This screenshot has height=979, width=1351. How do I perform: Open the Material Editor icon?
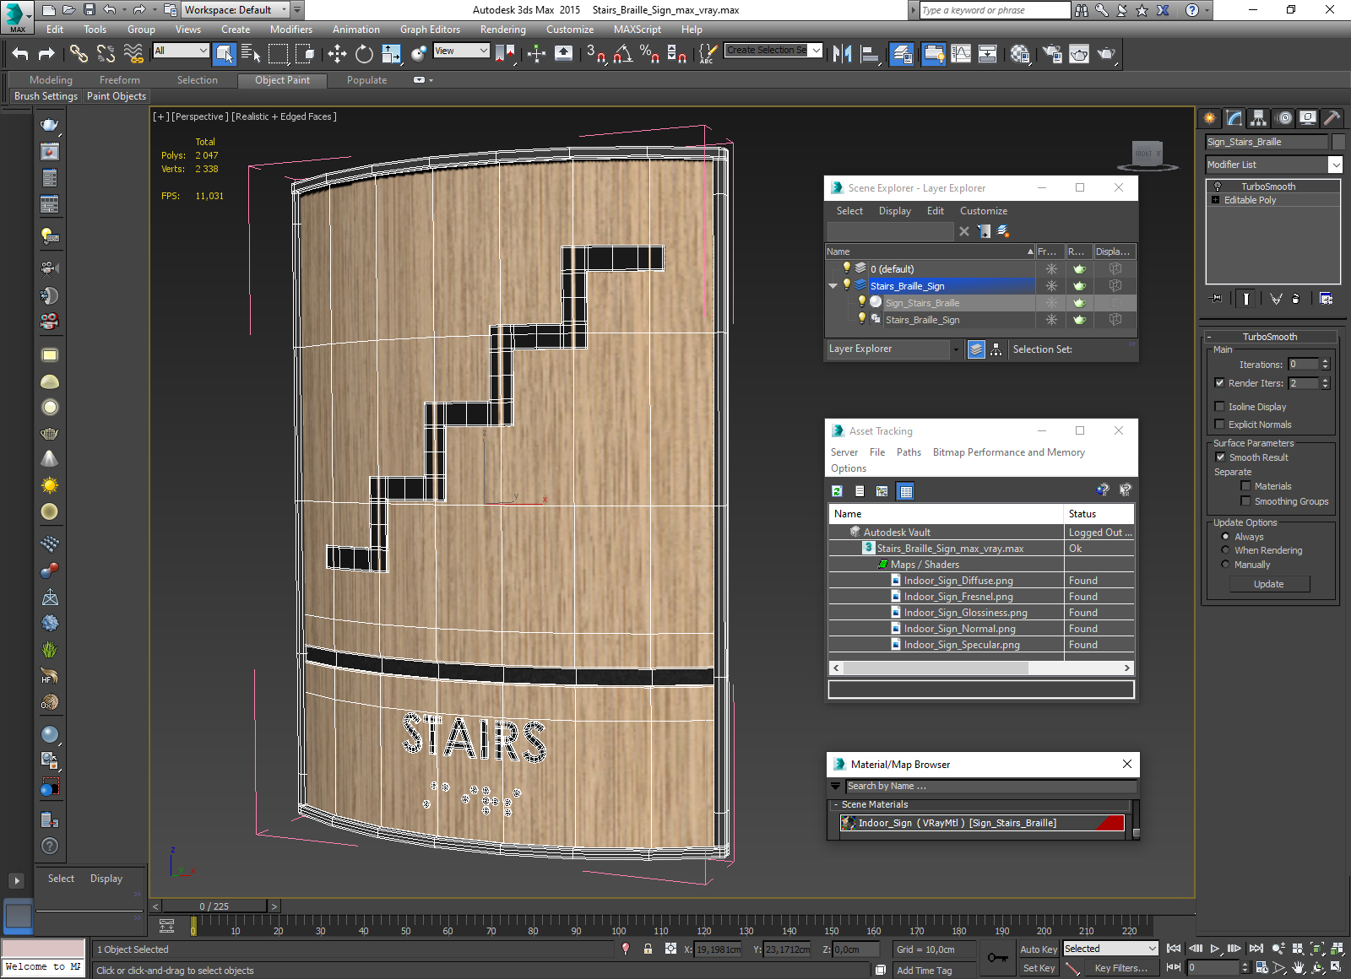1020,54
